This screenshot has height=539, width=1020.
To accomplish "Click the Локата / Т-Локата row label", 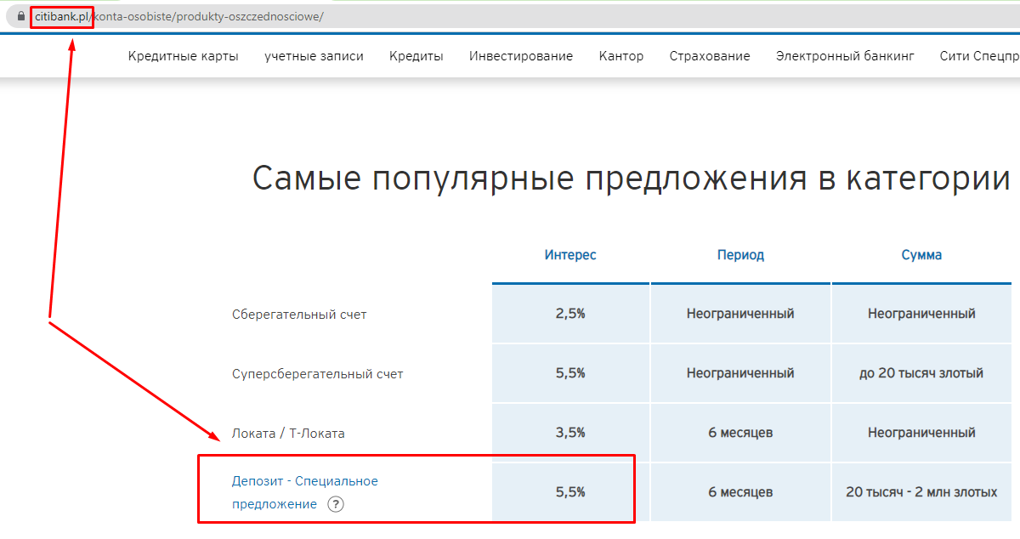I will pos(288,434).
